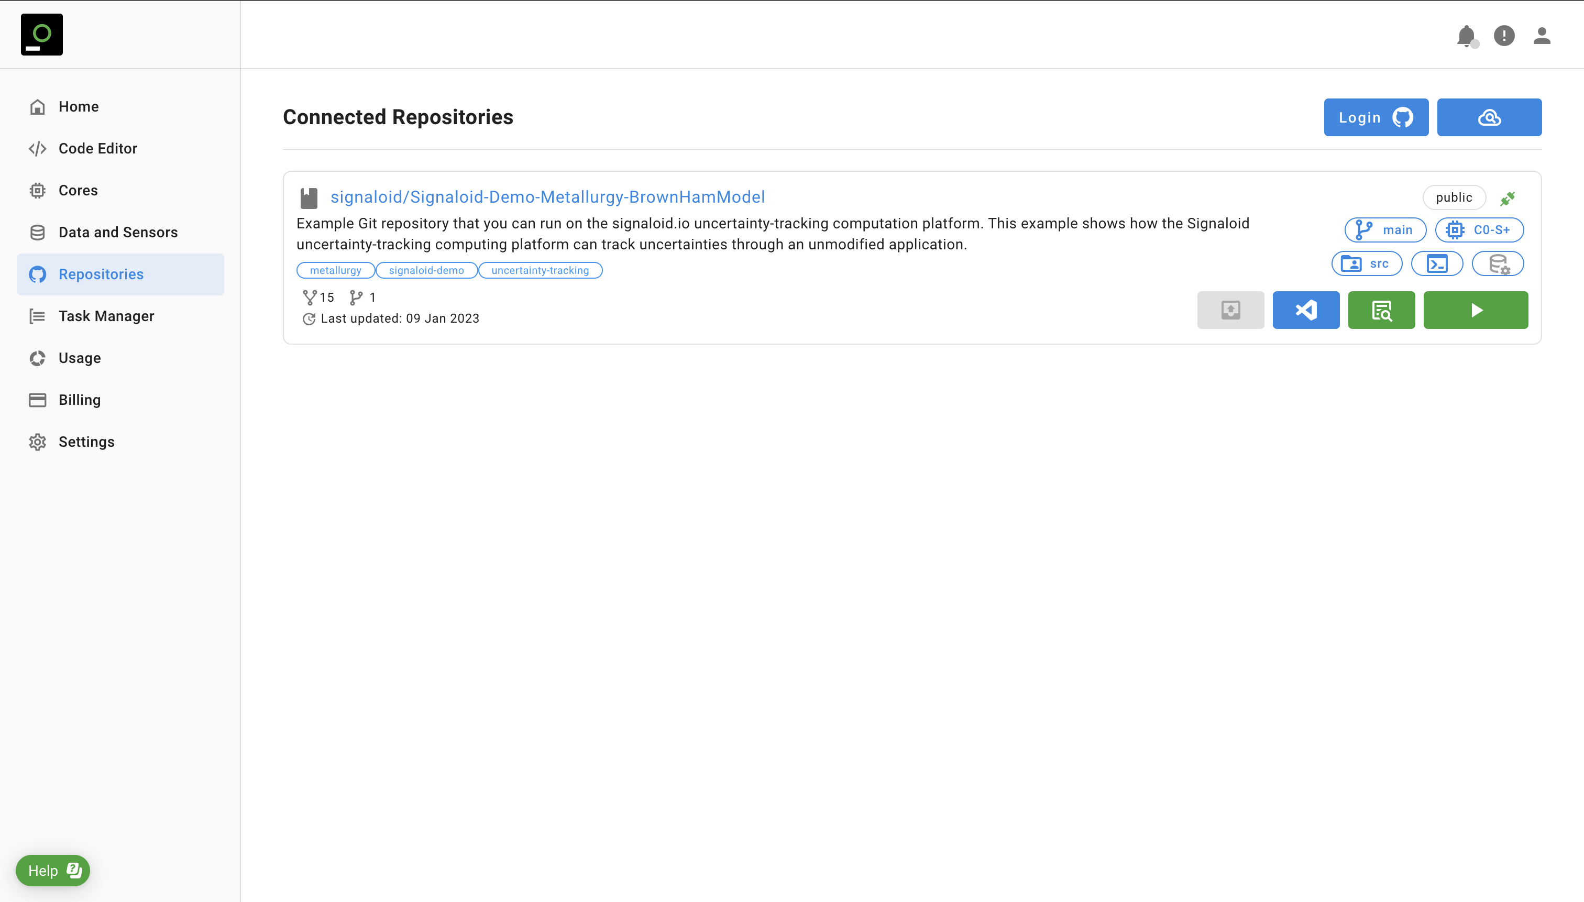Select the main branch dropdown

pos(1385,230)
